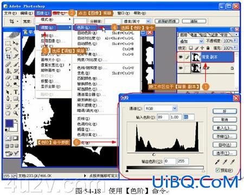This screenshot has width=244, height=195.
Task: Click the midtone input slider under histogram
Action: point(154,154)
